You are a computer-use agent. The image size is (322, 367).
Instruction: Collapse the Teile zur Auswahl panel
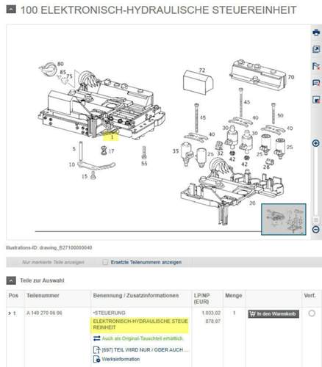[11, 280]
